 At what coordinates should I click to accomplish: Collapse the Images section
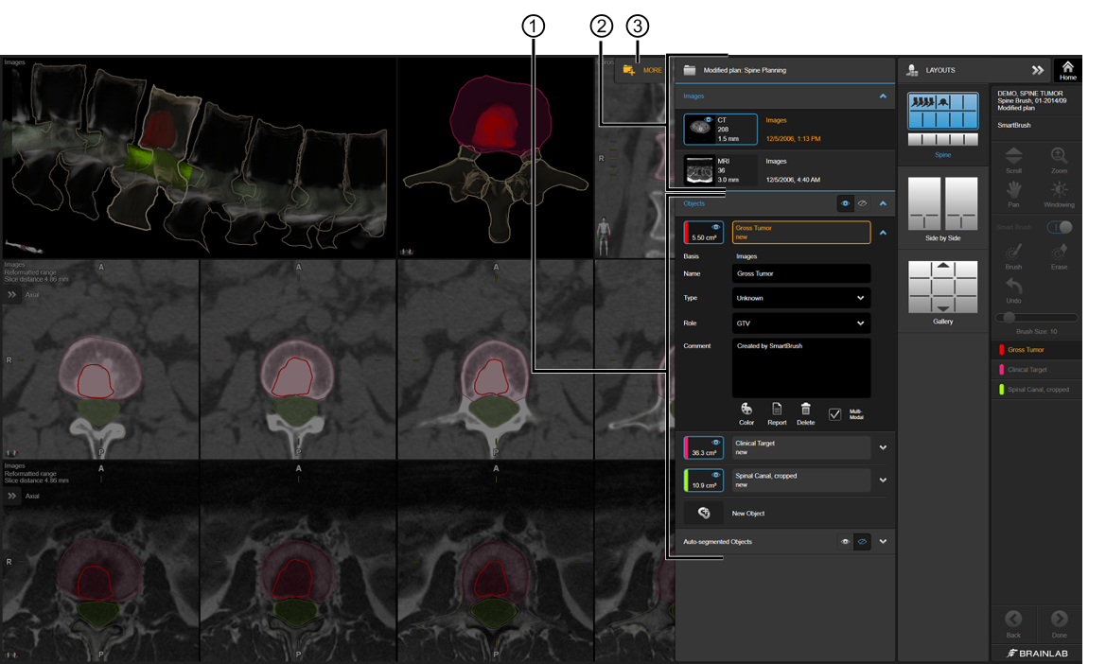click(883, 96)
